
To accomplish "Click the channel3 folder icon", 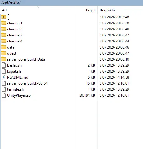I will [x=4, y=35].
